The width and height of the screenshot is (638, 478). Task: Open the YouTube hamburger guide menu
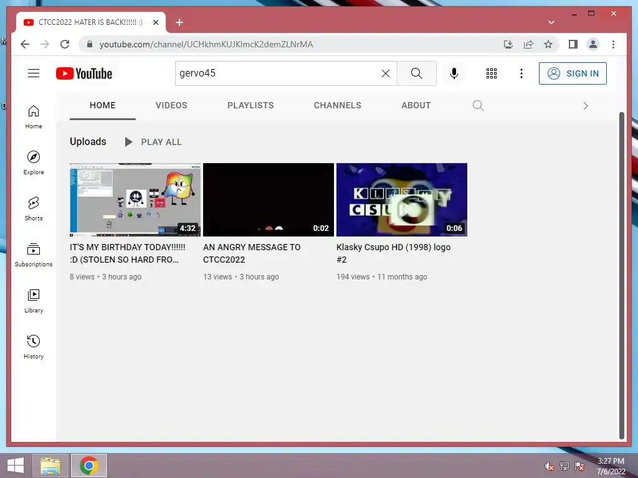click(x=34, y=73)
